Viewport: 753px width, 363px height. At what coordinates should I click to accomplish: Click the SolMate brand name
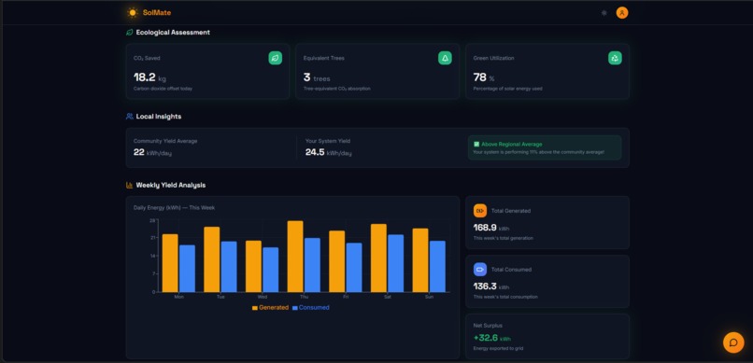(157, 13)
